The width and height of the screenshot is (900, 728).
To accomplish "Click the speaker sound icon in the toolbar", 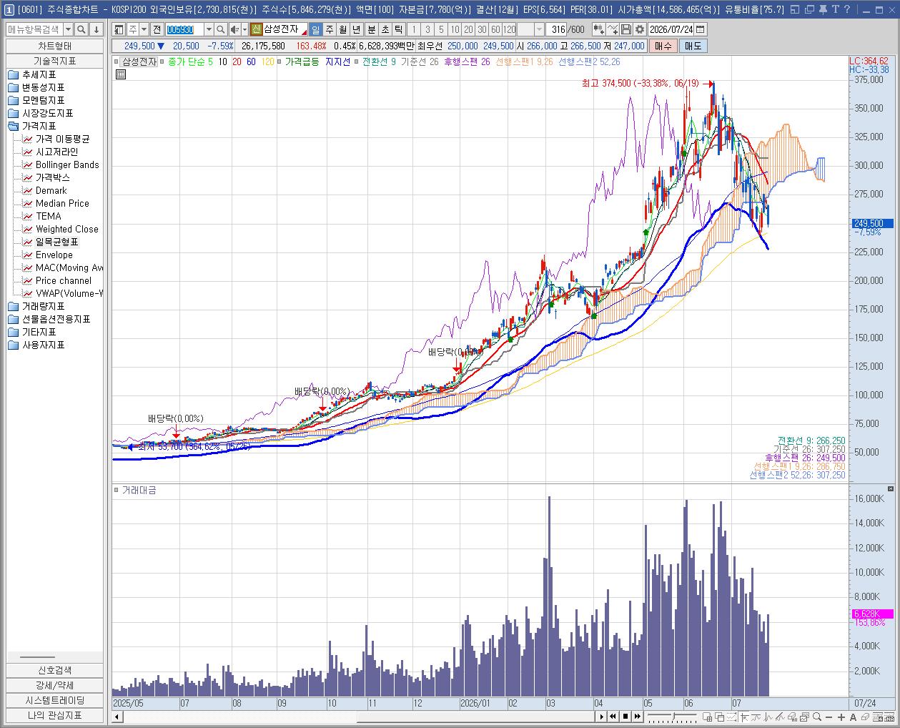I will [234, 29].
